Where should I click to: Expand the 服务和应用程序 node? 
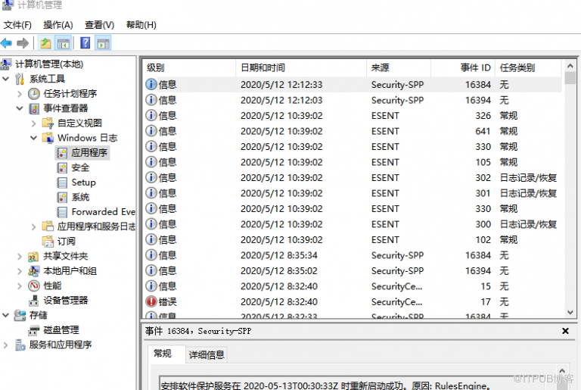[5, 345]
